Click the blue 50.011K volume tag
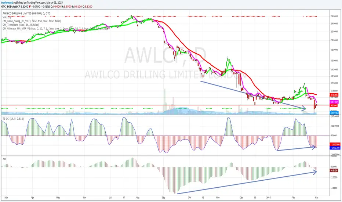 334,113
